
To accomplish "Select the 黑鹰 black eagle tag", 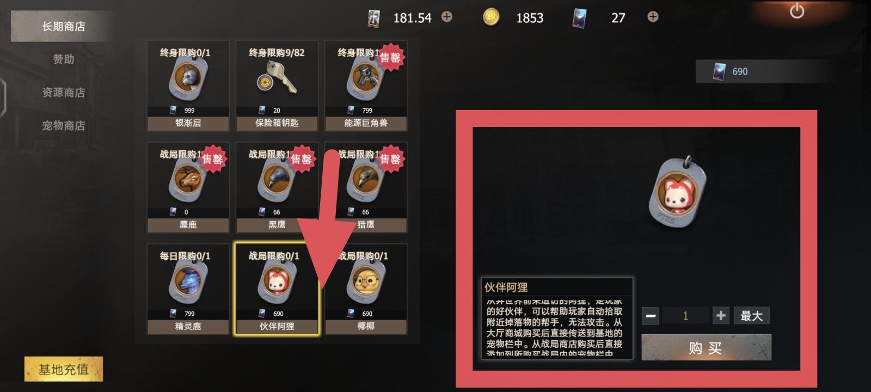I will pos(277,188).
